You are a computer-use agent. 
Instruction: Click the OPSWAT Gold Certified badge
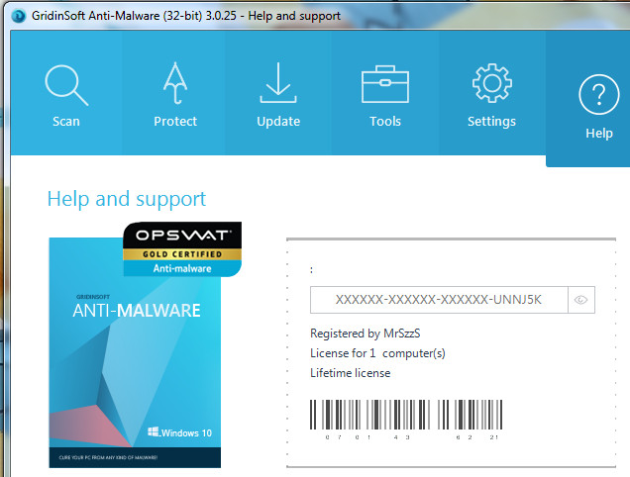pyautogui.click(x=182, y=249)
